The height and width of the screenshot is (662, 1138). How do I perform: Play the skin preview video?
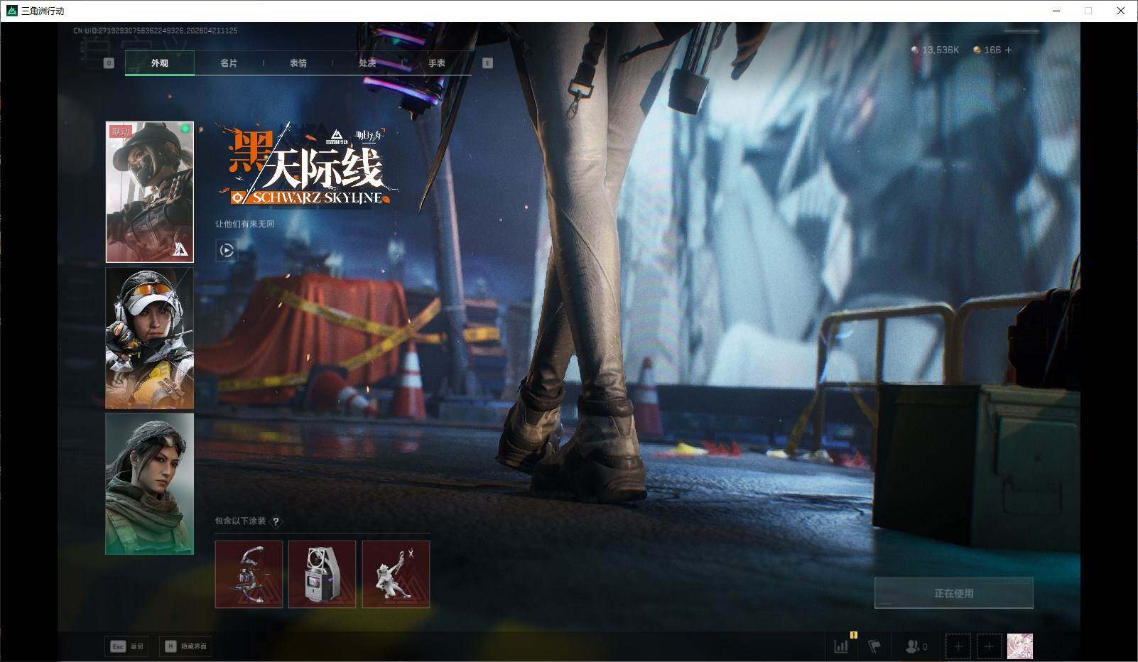pos(226,250)
